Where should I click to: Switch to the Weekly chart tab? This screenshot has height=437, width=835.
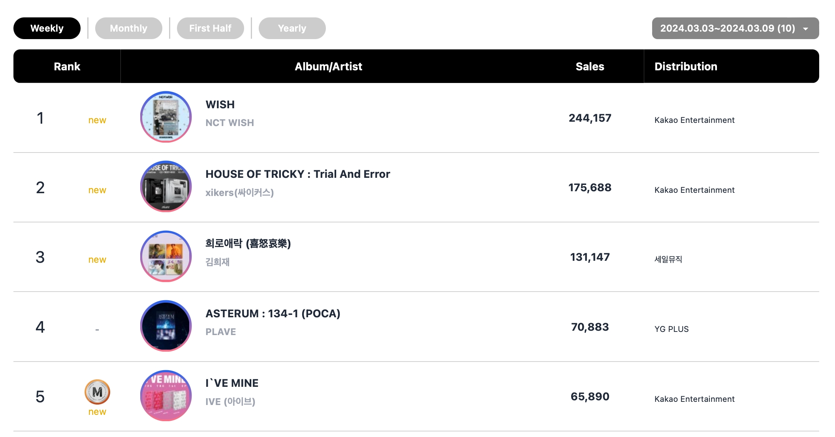click(47, 28)
